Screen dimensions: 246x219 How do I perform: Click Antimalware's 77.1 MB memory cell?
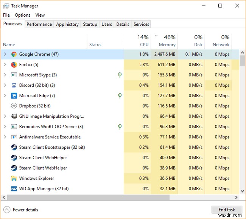click(x=164, y=137)
